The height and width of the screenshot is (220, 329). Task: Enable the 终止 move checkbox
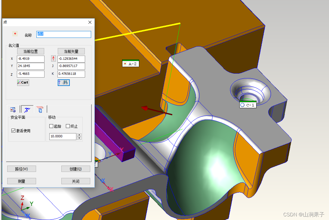coord(68,126)
